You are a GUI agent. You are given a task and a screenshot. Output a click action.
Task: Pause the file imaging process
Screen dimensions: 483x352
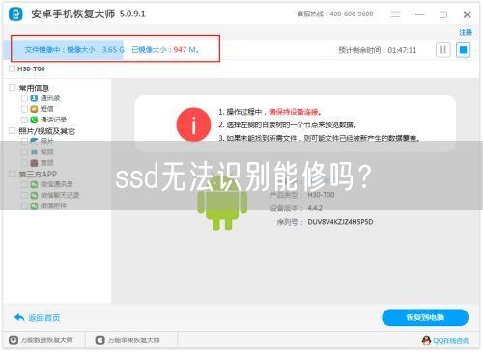point(443,50)
